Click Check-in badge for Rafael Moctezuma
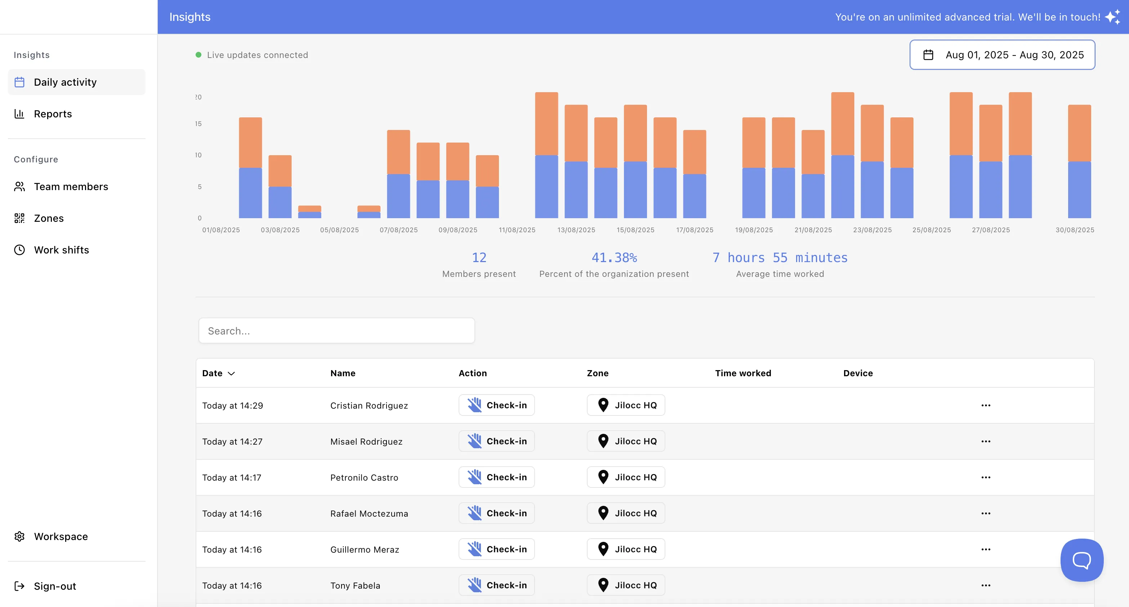The image size is (1129, 607). (x=496, y=513)
